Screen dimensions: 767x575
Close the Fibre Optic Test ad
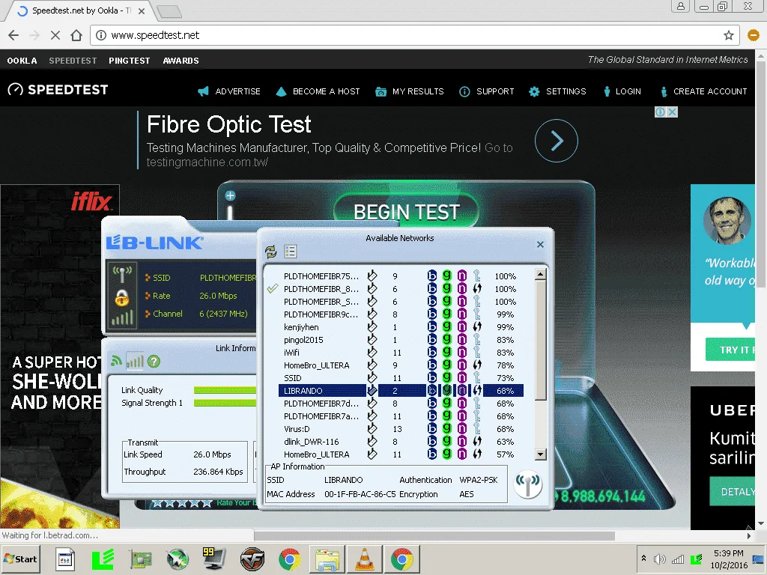pos(673,112)
